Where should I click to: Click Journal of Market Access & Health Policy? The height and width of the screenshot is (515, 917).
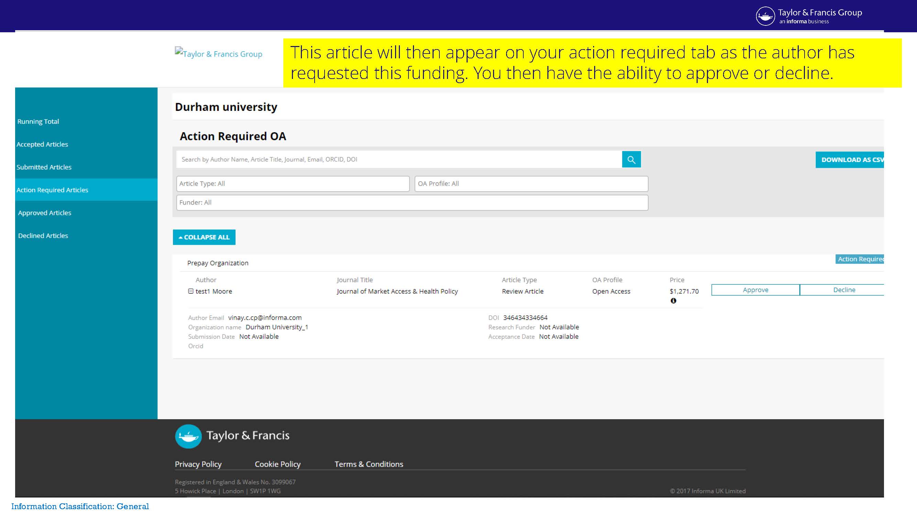click(x=397, y=291)
